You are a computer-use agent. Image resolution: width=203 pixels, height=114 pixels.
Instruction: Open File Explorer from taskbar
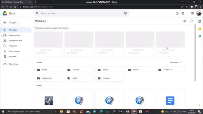(x=62, y=111)
